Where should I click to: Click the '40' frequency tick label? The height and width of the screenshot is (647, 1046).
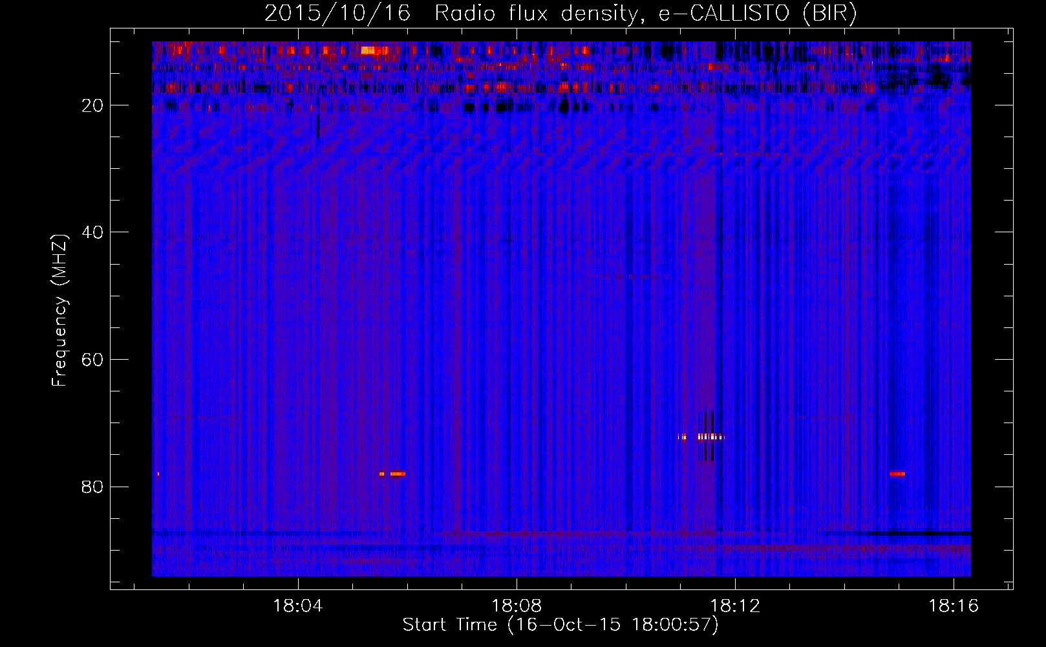93,232
